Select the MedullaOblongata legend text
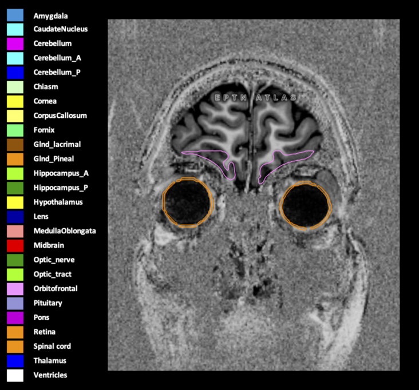 coord(65,231)
